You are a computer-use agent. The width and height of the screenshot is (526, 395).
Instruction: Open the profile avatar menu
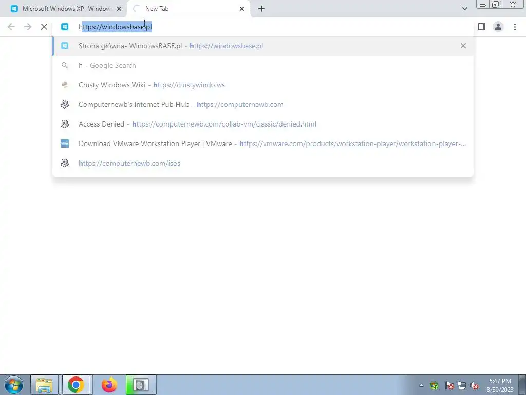(498, 27)
